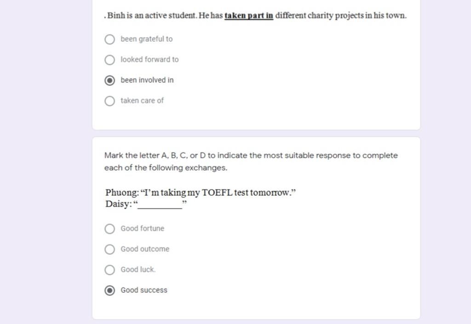471x324 pixels.
Task: Mark the 'Good luck.' radio button
Action: click(x=109, y=270)
